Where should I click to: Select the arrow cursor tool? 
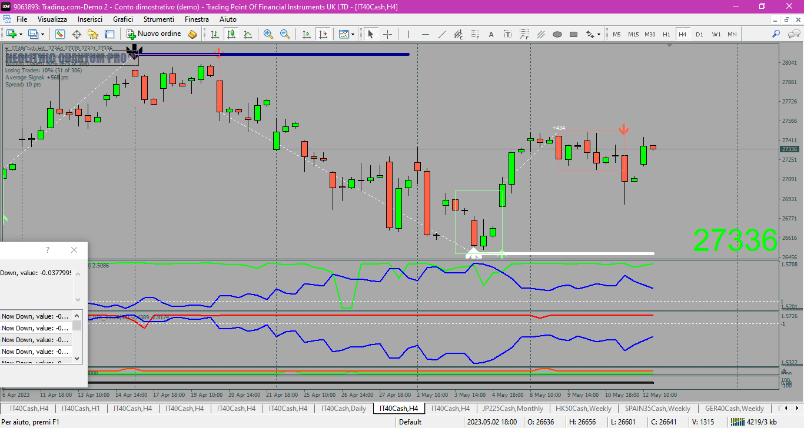(x=371, y=34)
